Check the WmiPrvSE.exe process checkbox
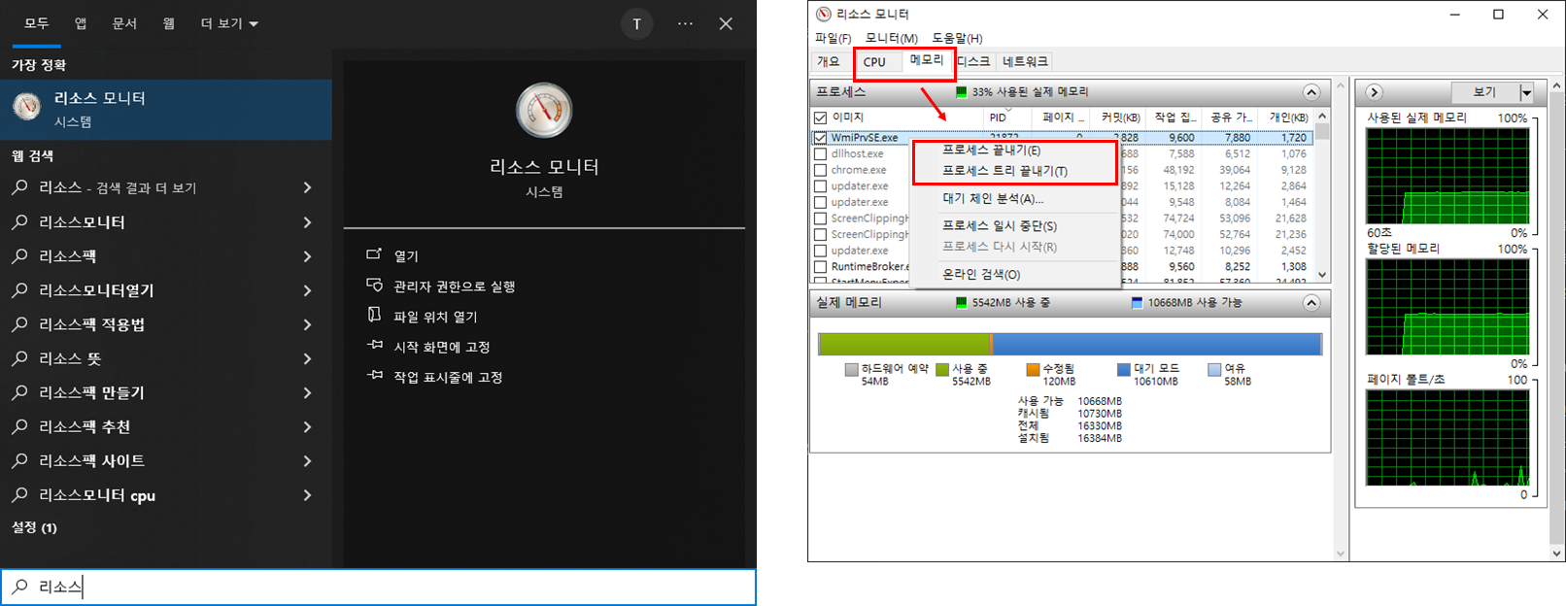This screenshot has width=1566, height=606. 820,138
